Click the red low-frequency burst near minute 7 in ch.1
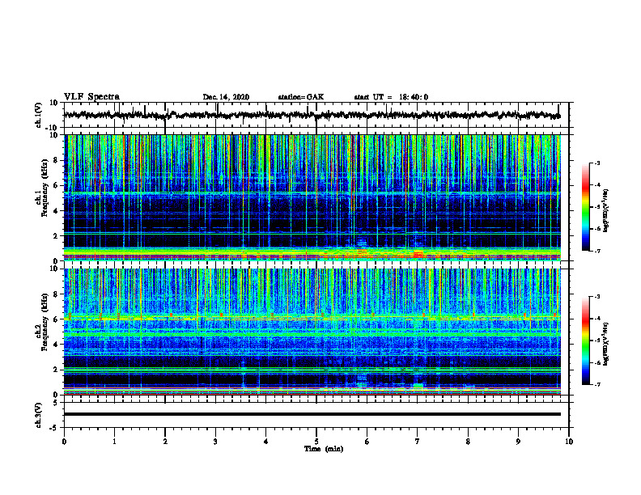The height and width of the screenshot is (495, 641). 418,255
